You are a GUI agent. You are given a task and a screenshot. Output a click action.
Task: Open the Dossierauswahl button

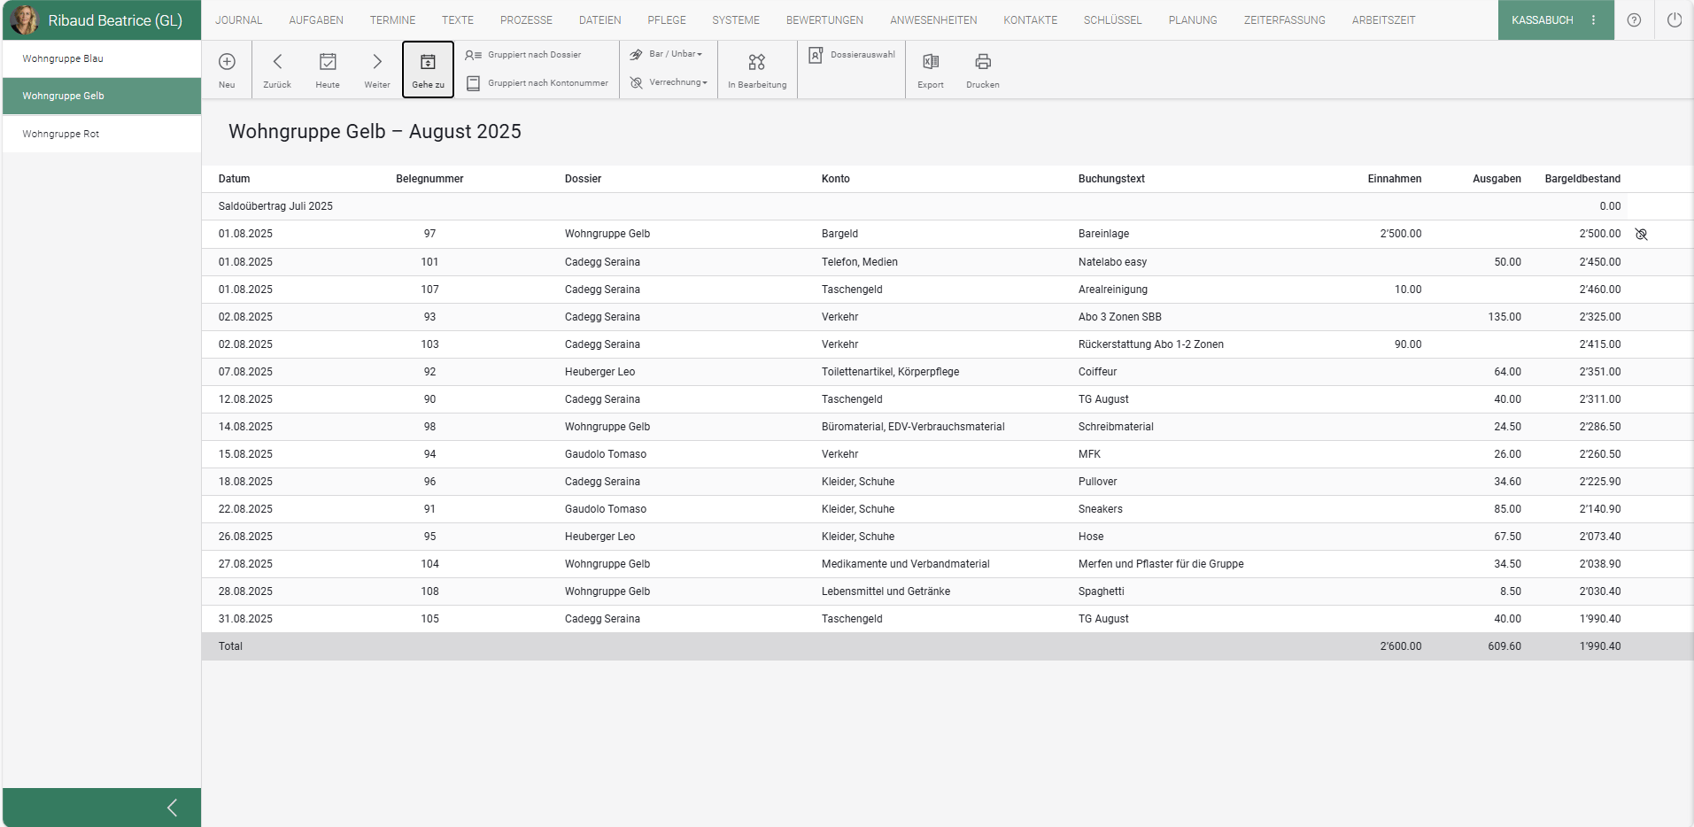pos(852,55)
